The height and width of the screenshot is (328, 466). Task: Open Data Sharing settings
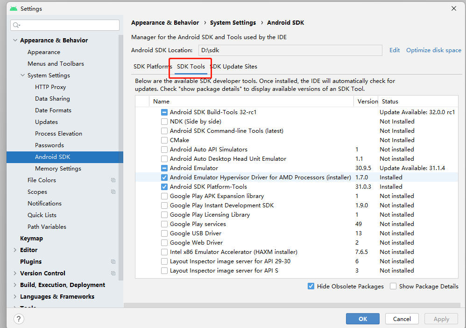coord(52,98)
